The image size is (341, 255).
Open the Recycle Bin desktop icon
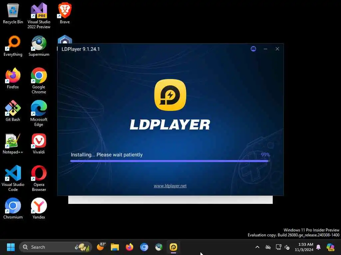(13, 14)
